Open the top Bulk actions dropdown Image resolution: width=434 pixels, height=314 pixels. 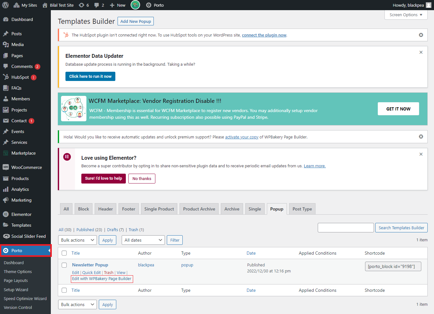click(78, 240)
